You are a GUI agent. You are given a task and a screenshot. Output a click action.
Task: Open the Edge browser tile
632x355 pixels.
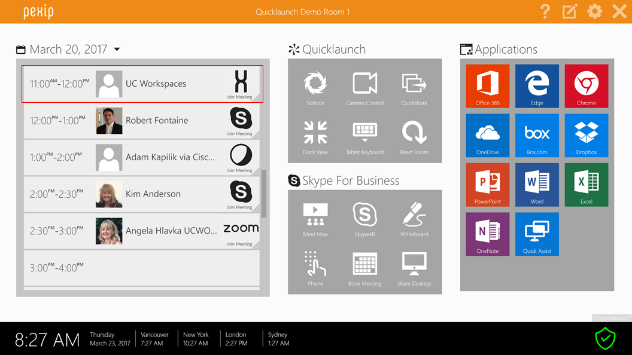point(537,86)
